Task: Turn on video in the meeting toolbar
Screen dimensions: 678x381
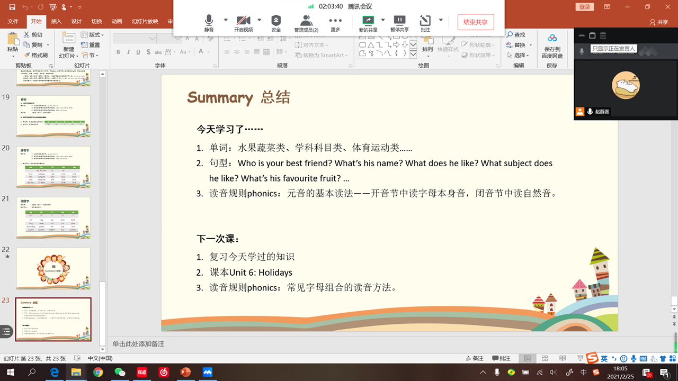Action: click(243, 22)
